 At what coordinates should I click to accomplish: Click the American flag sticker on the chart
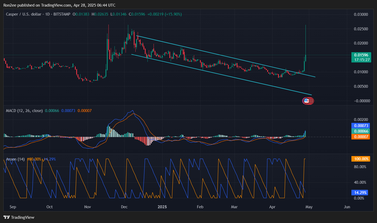point(308,101)
